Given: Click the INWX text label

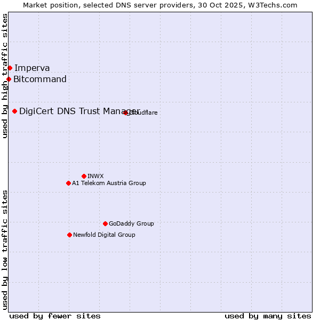Looking at the screenshot, I should [95, 176].
